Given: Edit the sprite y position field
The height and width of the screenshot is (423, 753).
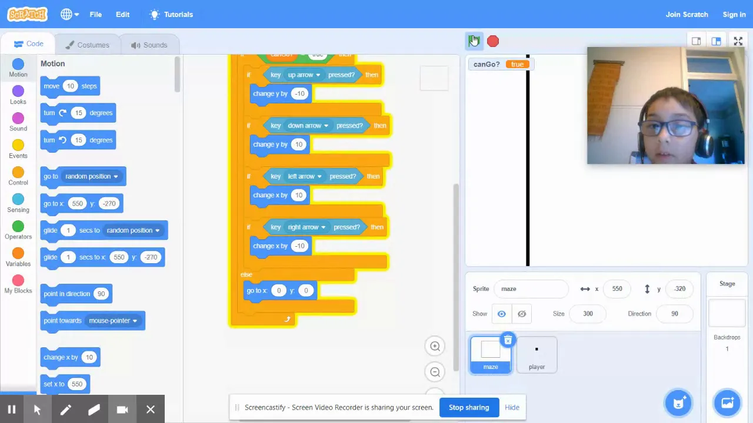Looking at the screenshot, I should point(679,289).
